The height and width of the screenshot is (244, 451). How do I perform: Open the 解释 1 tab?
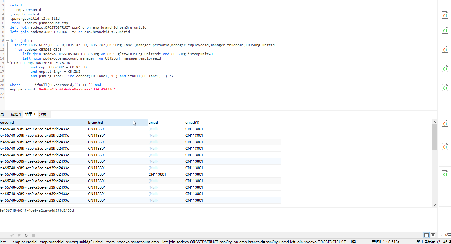click(16, 114)
